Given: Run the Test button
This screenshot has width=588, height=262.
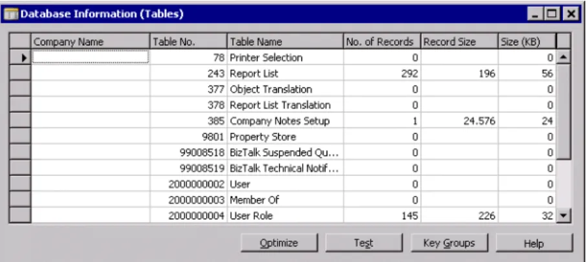Looking at the screenshot, I should (x=364, y=243).
